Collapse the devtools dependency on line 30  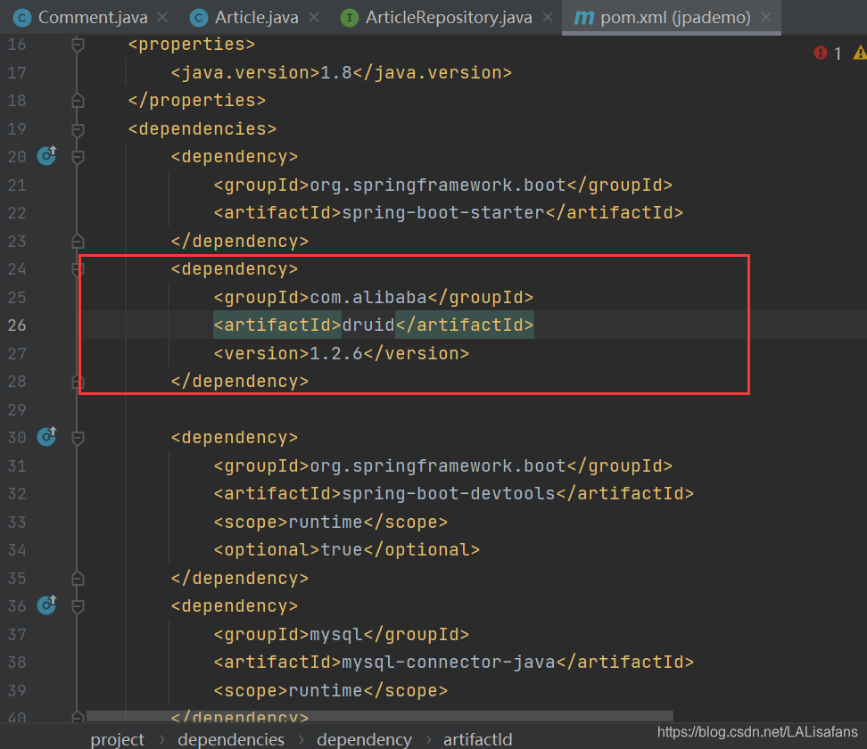pos(78,438)
